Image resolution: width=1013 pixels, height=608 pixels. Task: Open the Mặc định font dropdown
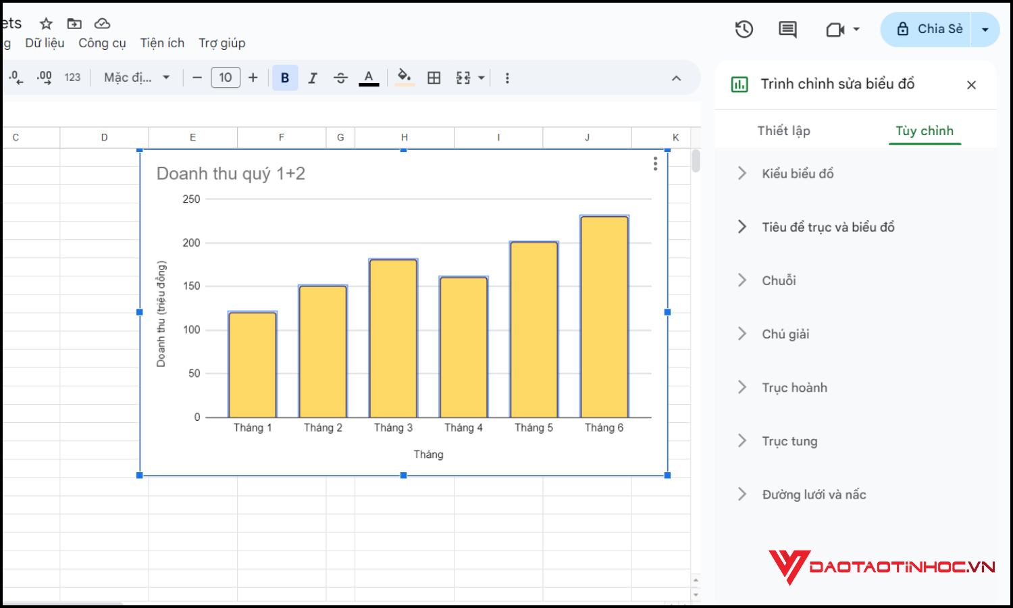click(x=136, y=78)
